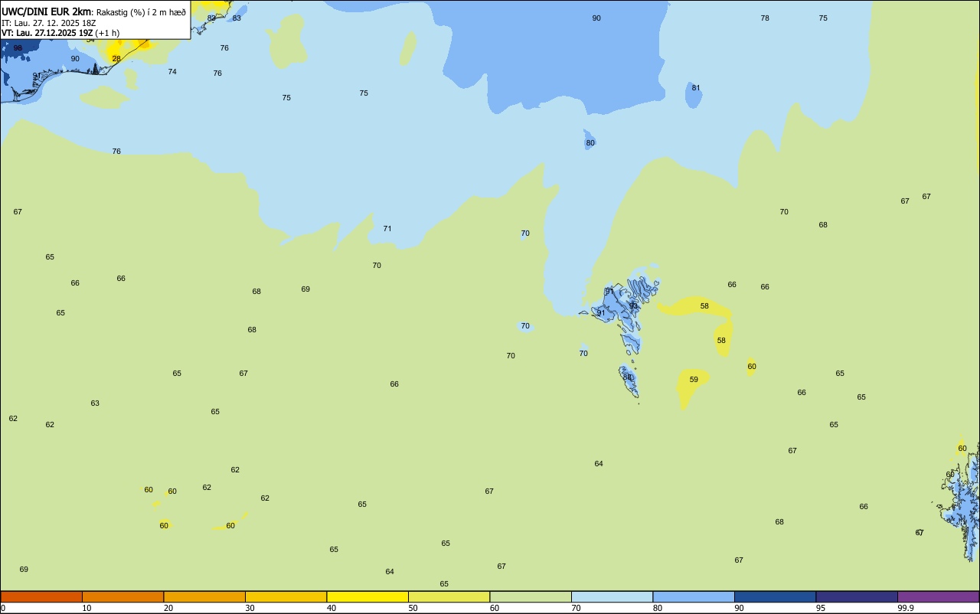Viewport: 980px width, 614px height.
Task: Click the legend label 95
Action: [x=821, y=608]
